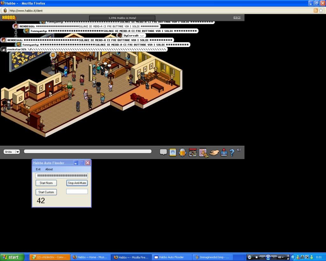This screenshot has height=261, width=326.
Task: Open the joystick games icon
Action: [224, 152]
